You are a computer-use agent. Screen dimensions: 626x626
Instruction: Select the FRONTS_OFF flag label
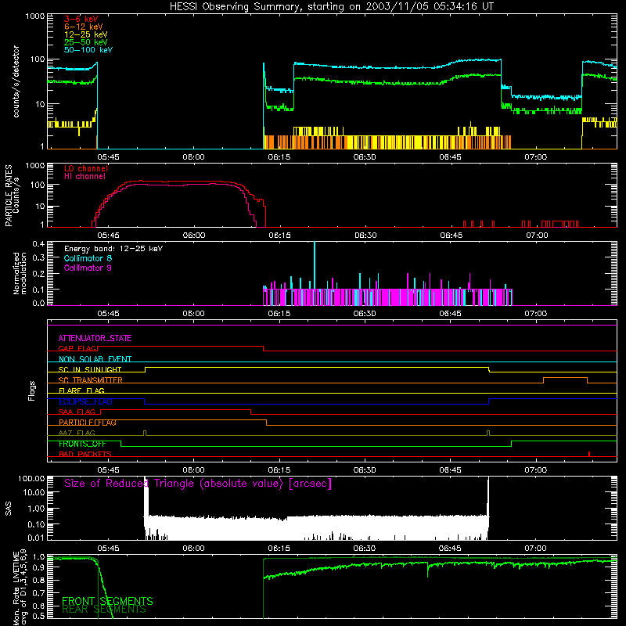click(82, 444)
